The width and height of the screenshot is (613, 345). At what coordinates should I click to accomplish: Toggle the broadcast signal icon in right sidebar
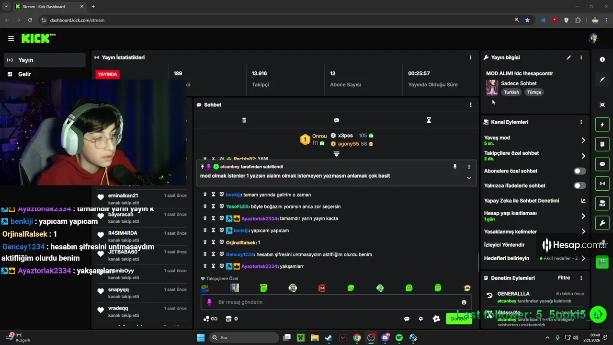point(602,184)
